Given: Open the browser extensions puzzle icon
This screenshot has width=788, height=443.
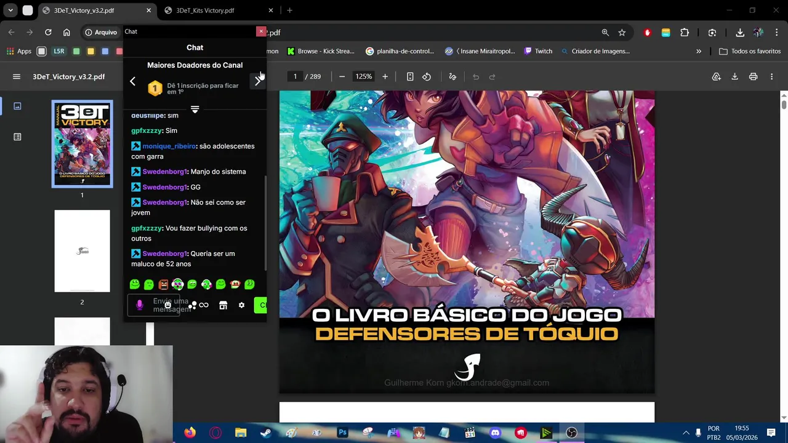Looking at the screenshot, I should point(685,32).
